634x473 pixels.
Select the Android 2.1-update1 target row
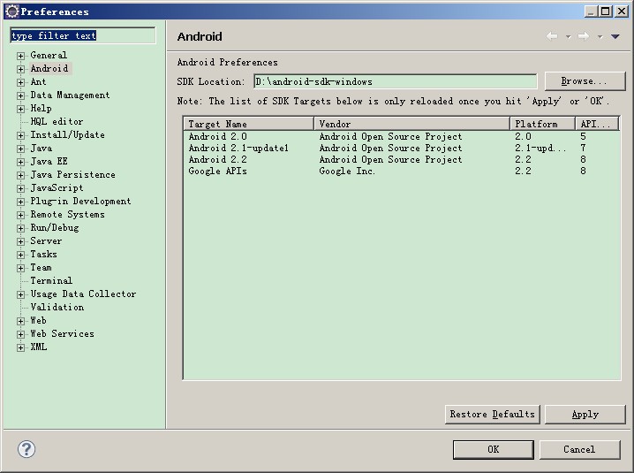[402, 149]
